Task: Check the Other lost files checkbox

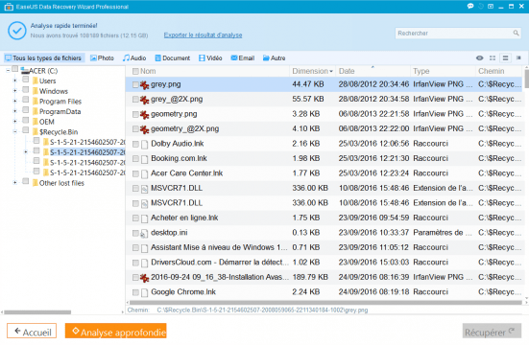Action: tap(26, 181)
